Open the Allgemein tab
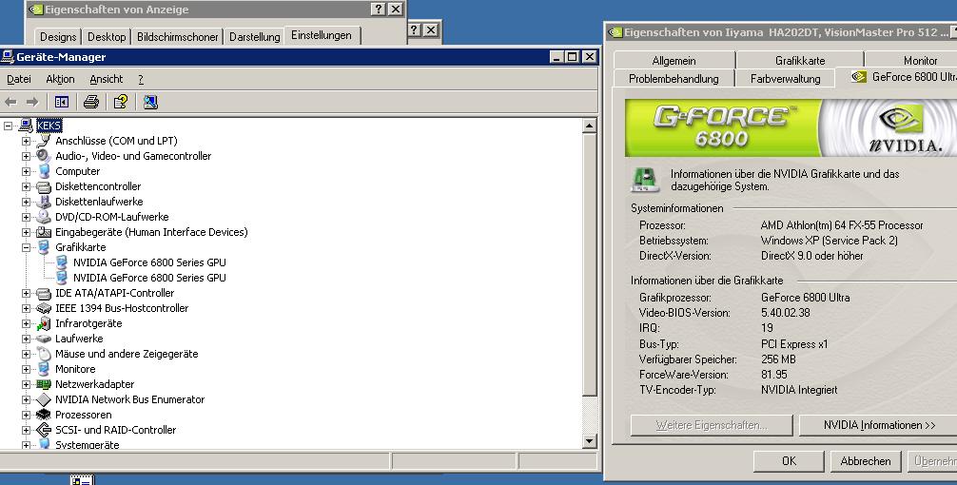Image resolution: width=957 pixels, height=485 pixels. 674,61
